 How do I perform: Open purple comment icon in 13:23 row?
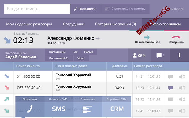point(170,88)
